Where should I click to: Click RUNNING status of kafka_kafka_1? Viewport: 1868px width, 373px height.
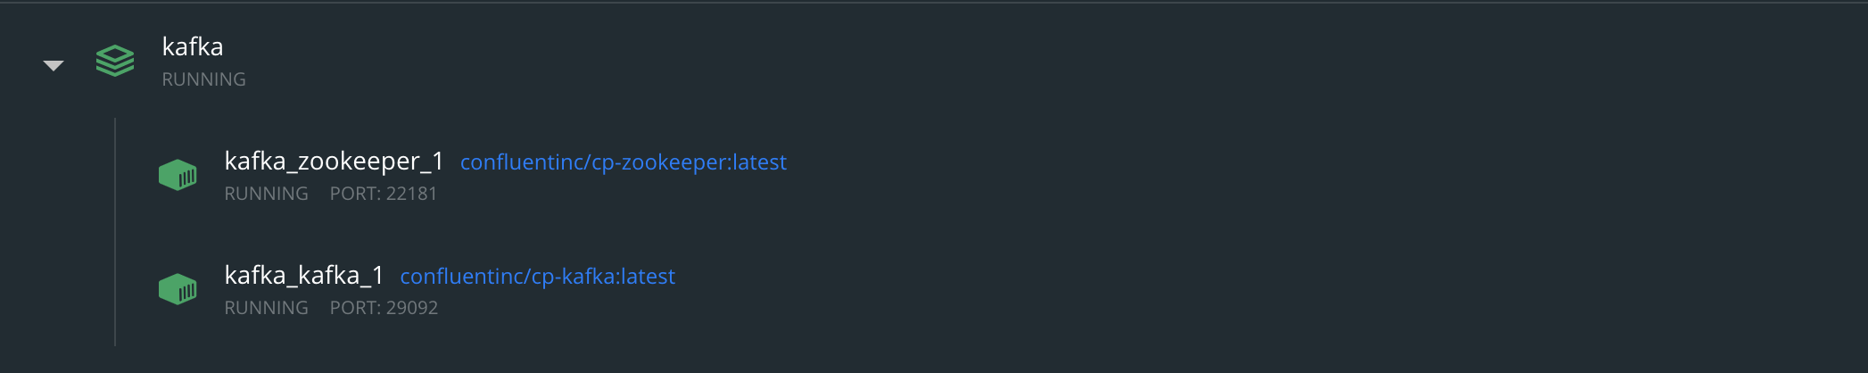[x=266, y=308]
